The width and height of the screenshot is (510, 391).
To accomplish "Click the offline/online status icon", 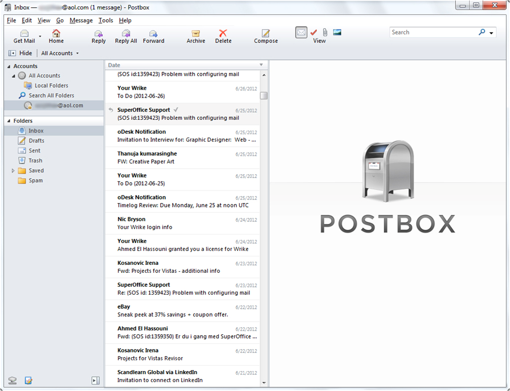I will coord(12,380).
